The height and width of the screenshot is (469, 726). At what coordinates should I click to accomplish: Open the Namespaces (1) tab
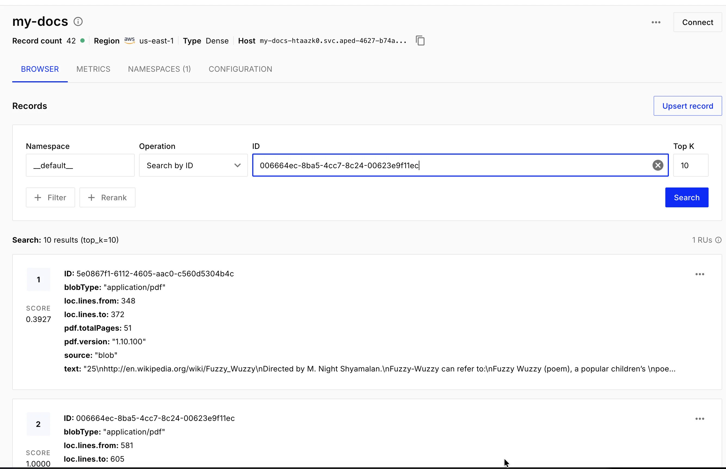(159, 69)
